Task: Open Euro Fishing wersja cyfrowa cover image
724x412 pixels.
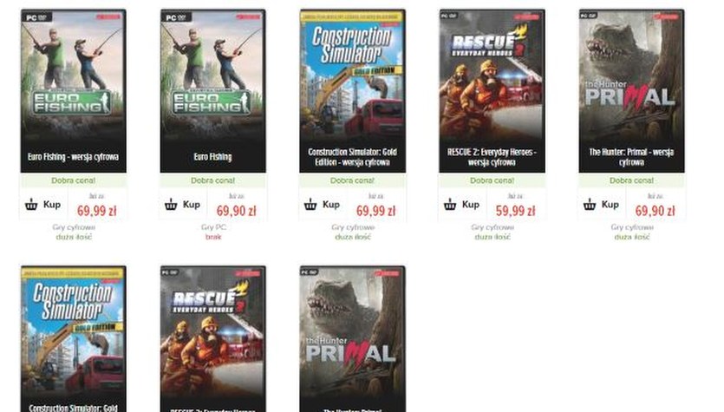Action: [74, 91]
